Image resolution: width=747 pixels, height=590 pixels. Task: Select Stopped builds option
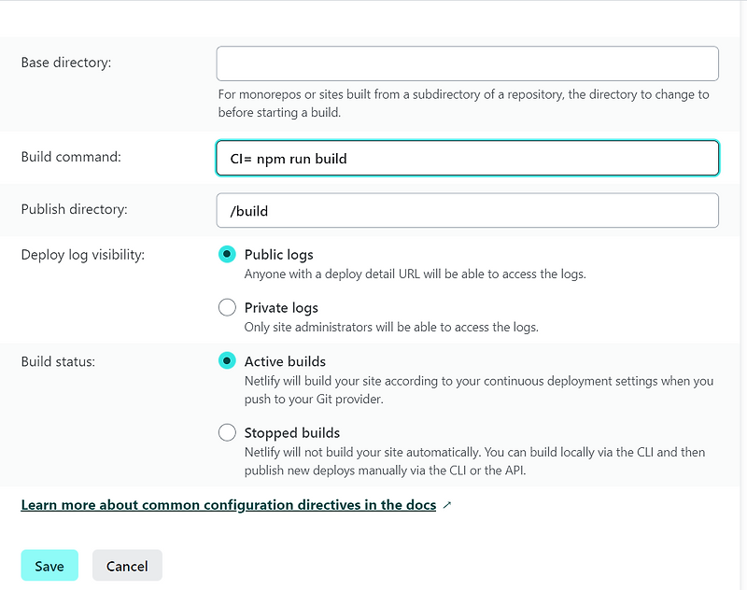226,432
